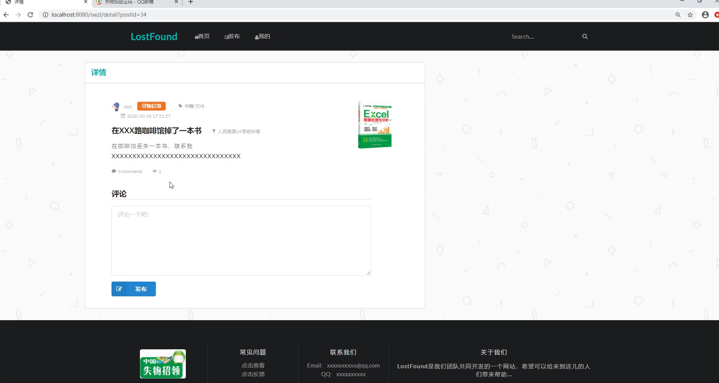Click the 关于我们 footer heading

coord(493,352)
